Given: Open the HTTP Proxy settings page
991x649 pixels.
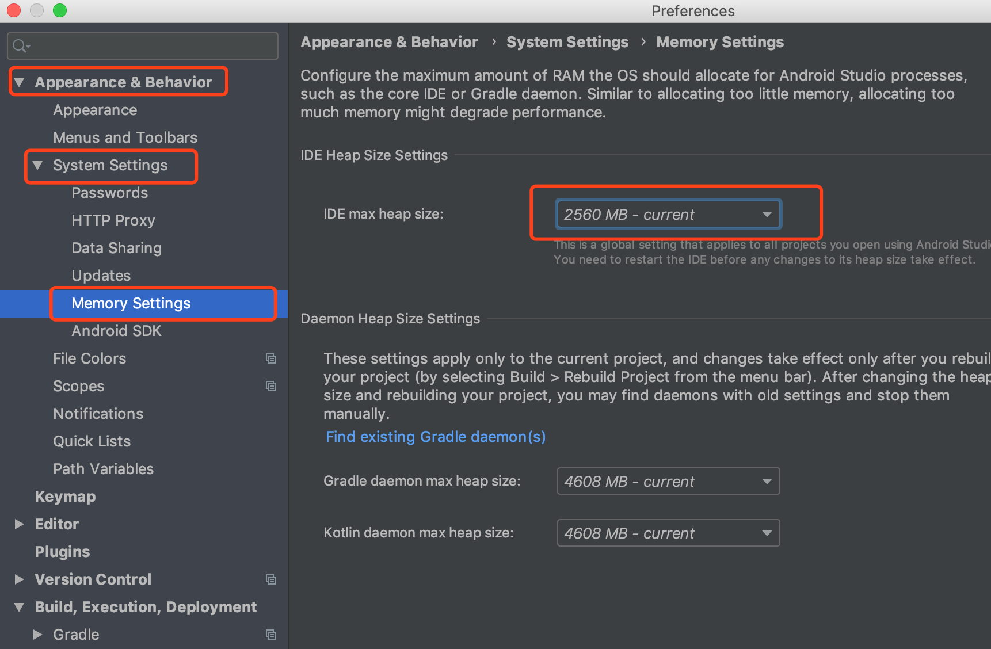Looking at the screenshot, I should (x=113, y=220).
